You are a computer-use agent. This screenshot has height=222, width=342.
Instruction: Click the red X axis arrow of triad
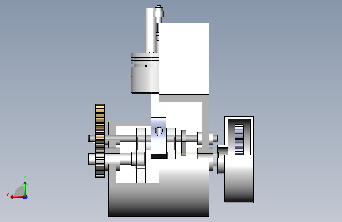click(17, 197)
